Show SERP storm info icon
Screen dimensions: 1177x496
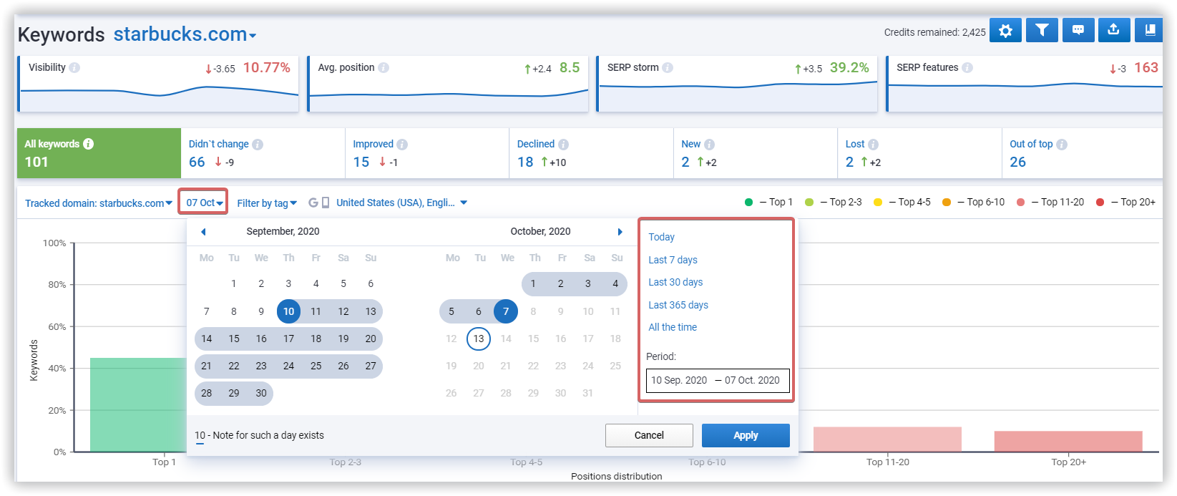click(x=668, y=67)
